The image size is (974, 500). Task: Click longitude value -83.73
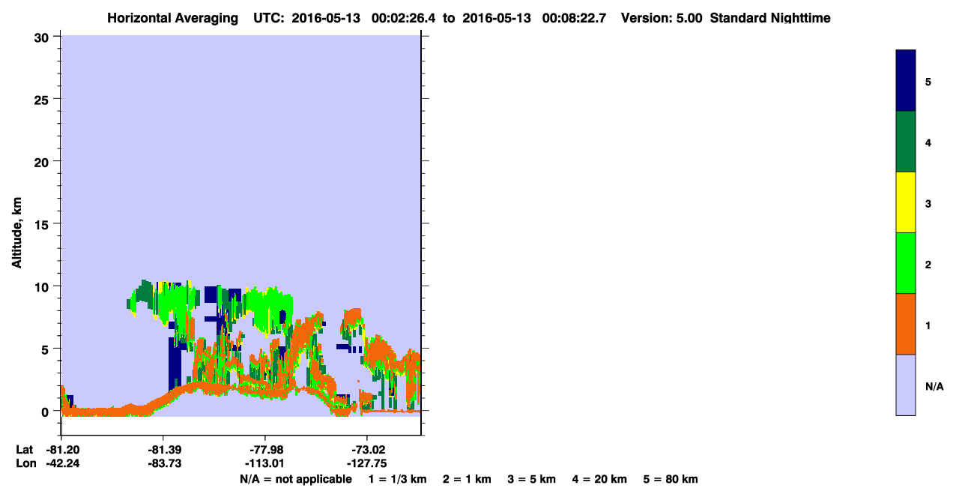point(163,463)
